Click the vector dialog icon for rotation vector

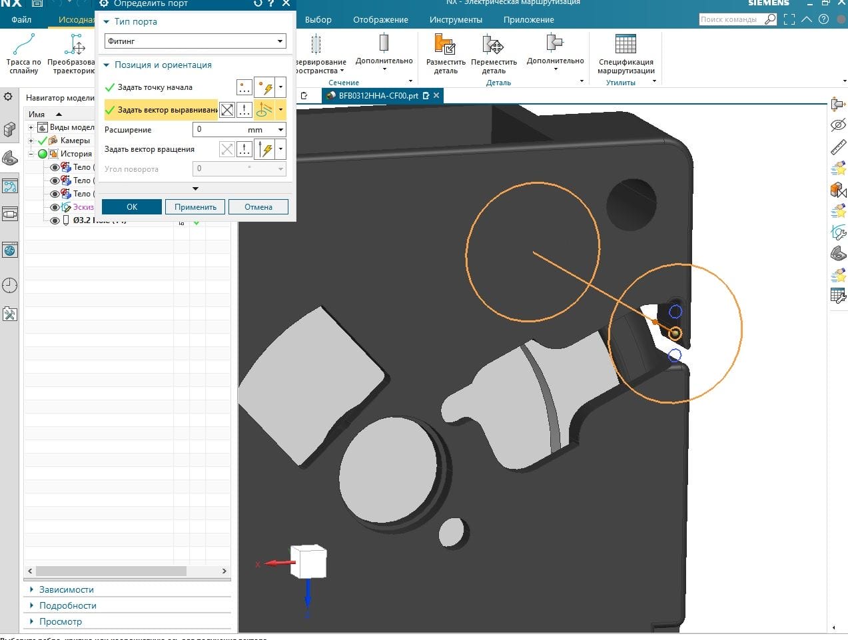point(244,149)
